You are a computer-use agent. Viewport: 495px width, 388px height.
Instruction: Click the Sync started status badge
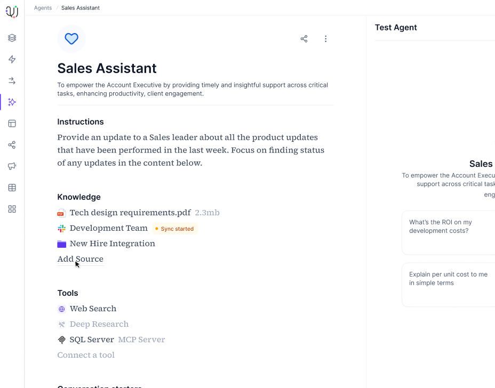[x=175, y=229]
